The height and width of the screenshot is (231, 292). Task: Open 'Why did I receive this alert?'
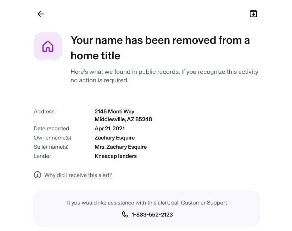click(78, 175)
